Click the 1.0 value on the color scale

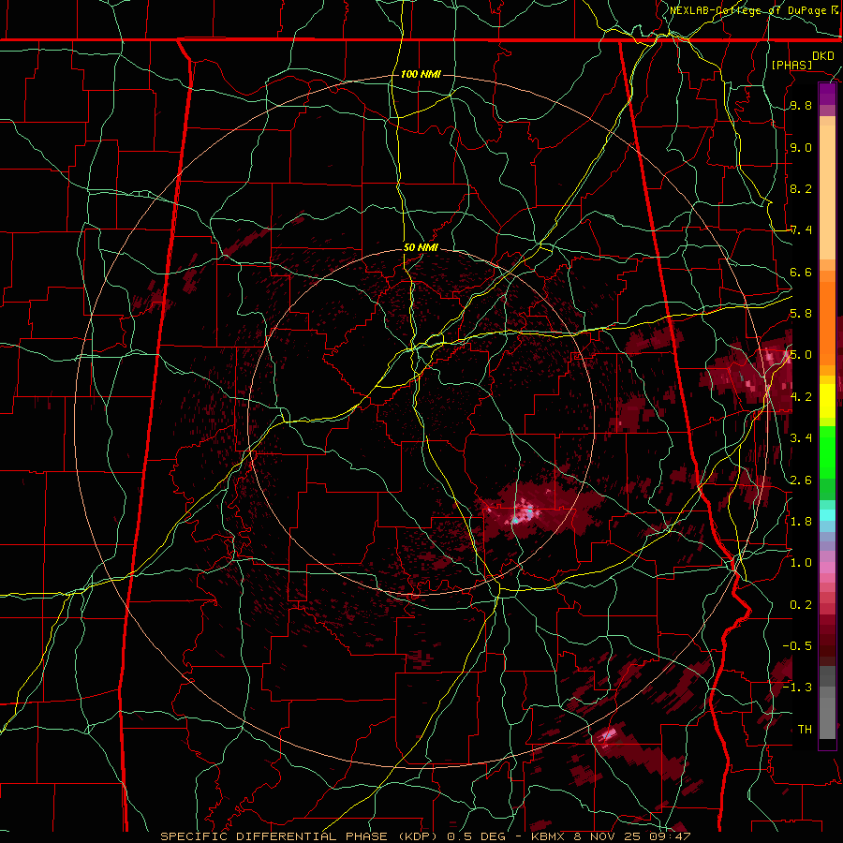point(801,563)
